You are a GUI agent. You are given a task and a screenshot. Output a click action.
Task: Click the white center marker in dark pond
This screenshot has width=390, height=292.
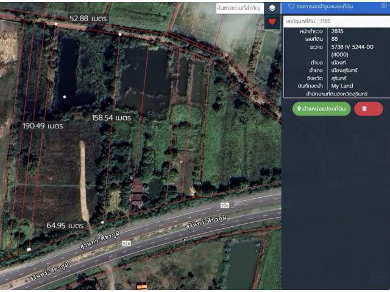click(x=65, y=97)
